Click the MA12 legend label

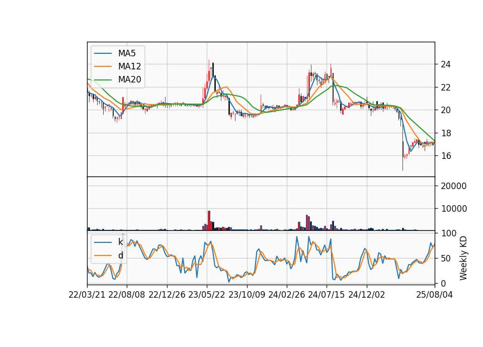coord(129,66)
